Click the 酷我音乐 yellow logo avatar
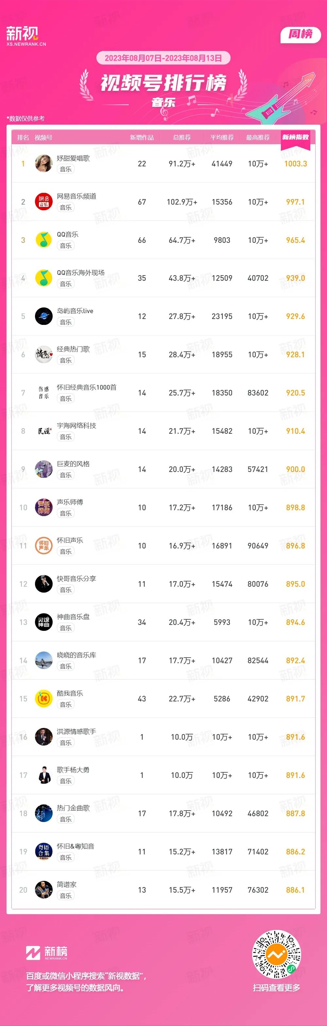327x1026 pixels. tap(44, 698)
